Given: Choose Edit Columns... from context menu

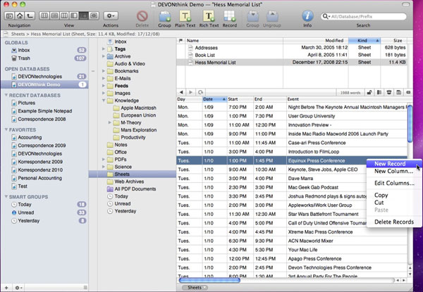Looking at the screenshot, I should pos(393,183).
